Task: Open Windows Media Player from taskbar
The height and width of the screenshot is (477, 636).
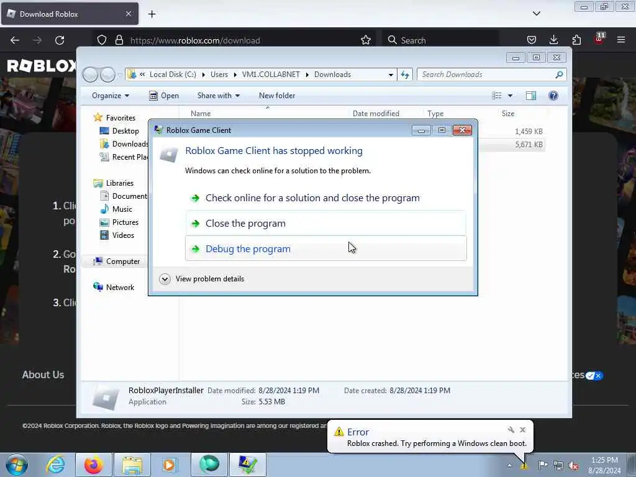Action: (x=170, y=465)
